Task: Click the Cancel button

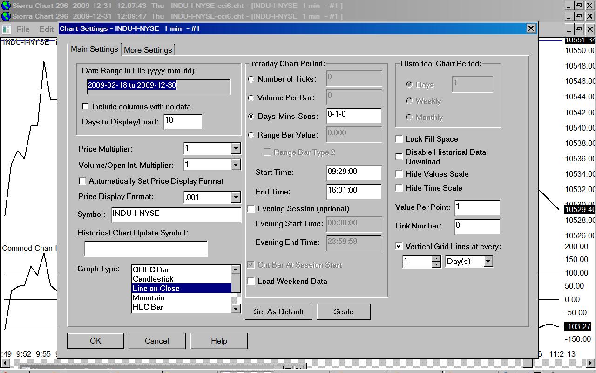Action: (x=157, y=341)
